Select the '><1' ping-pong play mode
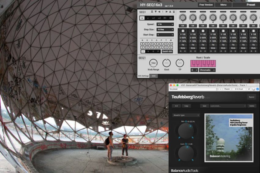The height and width of the screenshot is (173, 260). [x=154, y=18]
